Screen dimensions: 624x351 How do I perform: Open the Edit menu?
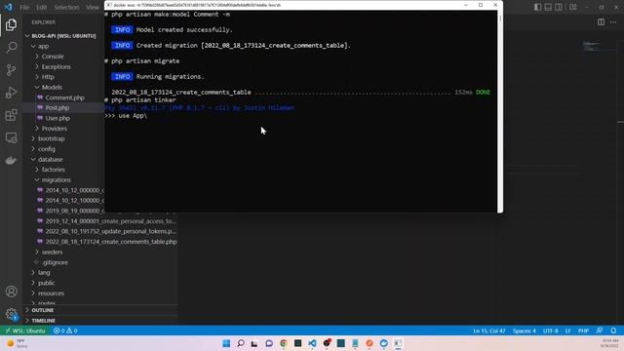click(41, 7)
